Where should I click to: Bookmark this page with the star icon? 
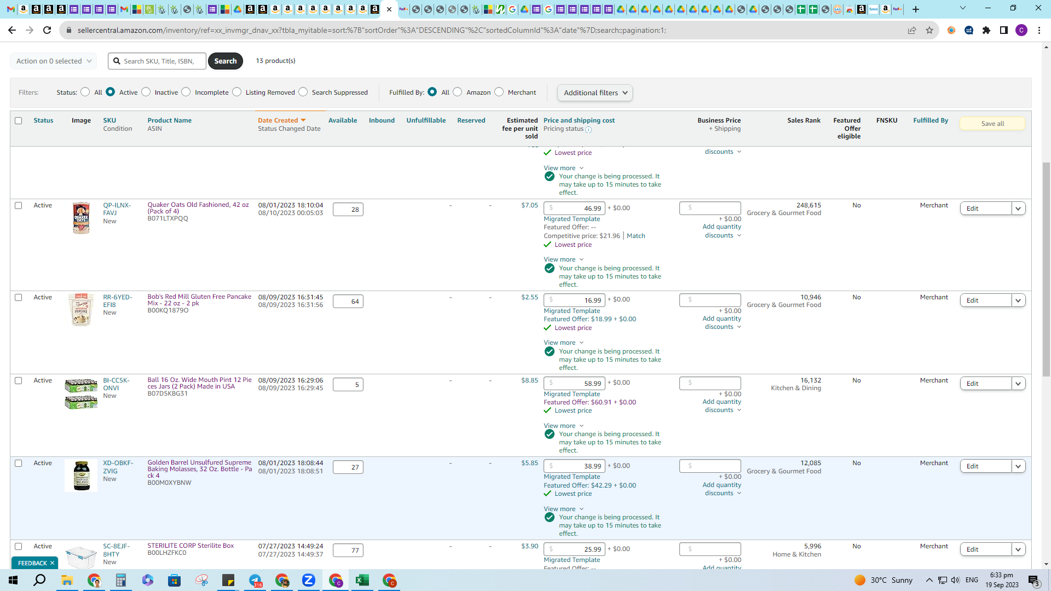tap(929, 30)
